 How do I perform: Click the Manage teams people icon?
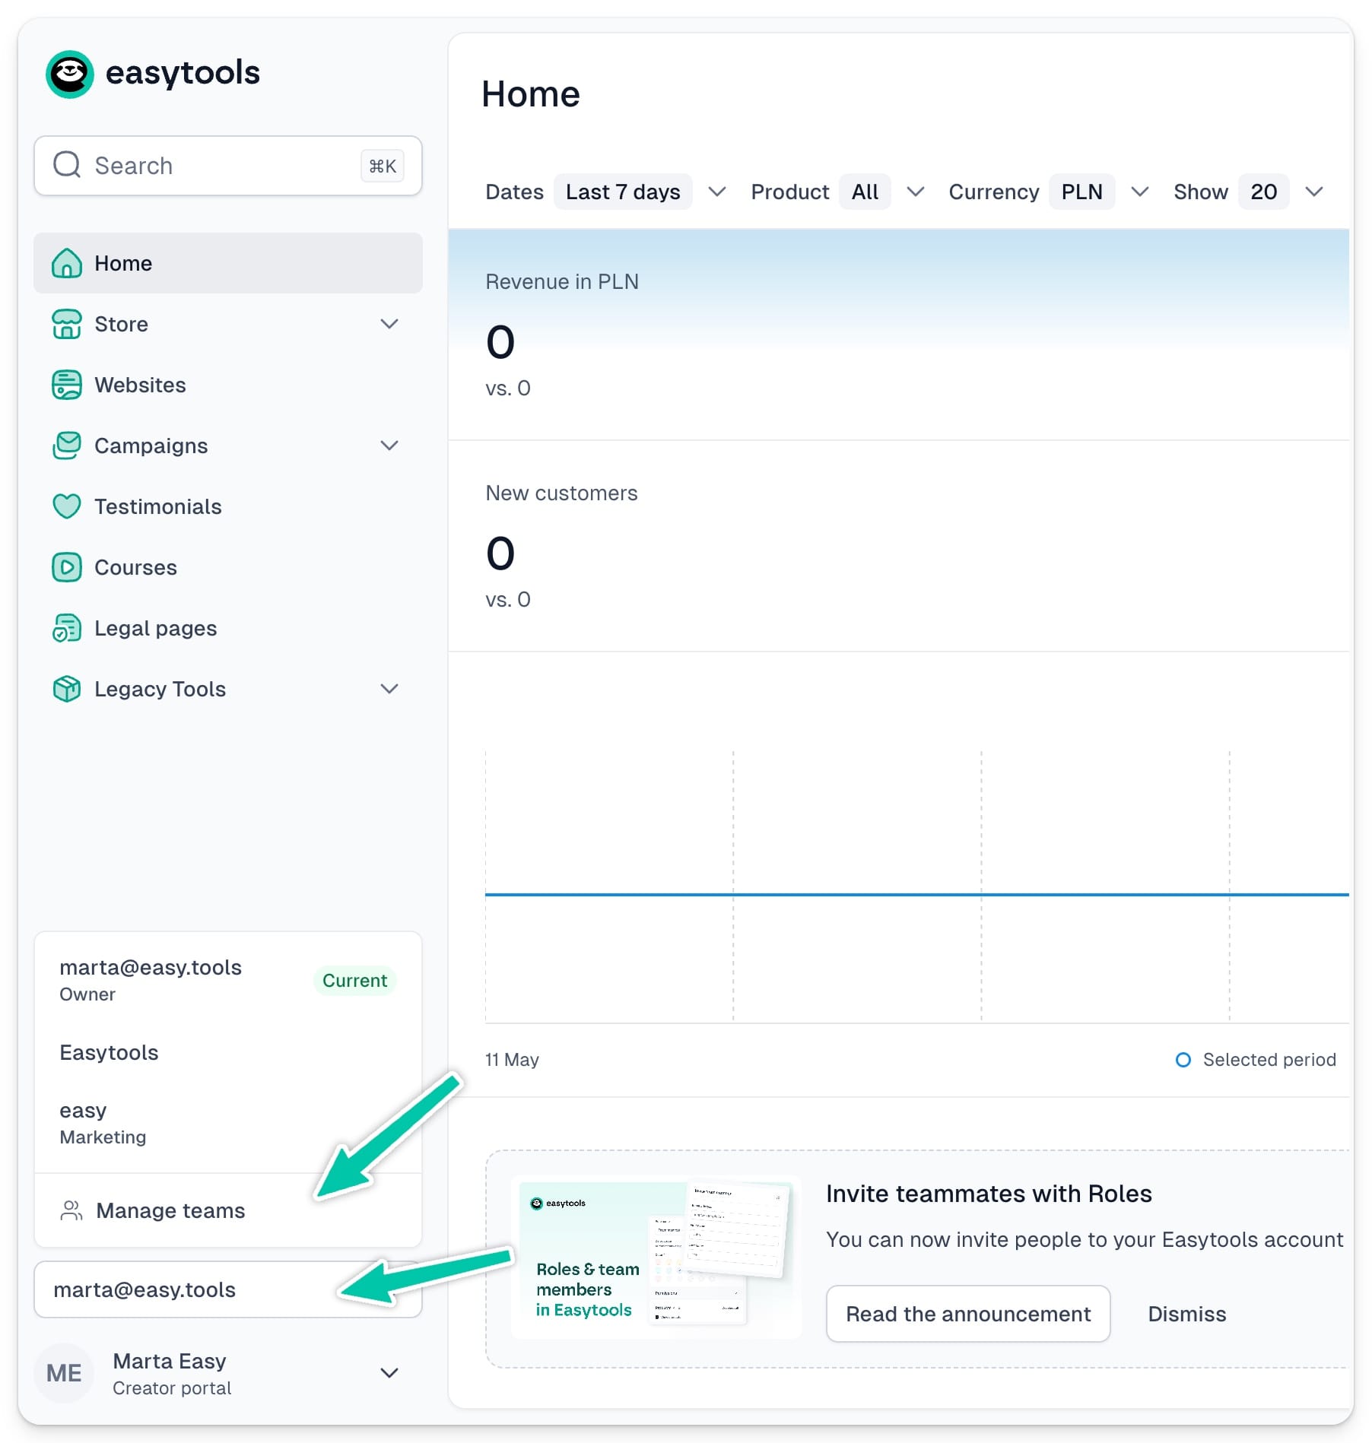71,1210
